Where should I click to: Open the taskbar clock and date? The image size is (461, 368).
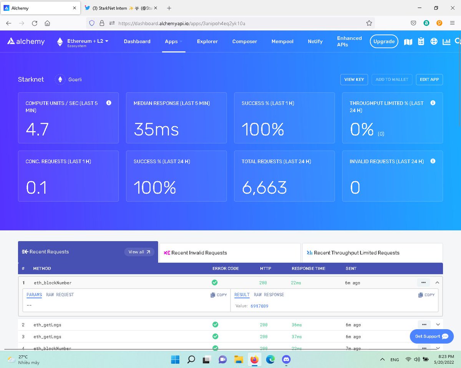[x=444, y=360]
